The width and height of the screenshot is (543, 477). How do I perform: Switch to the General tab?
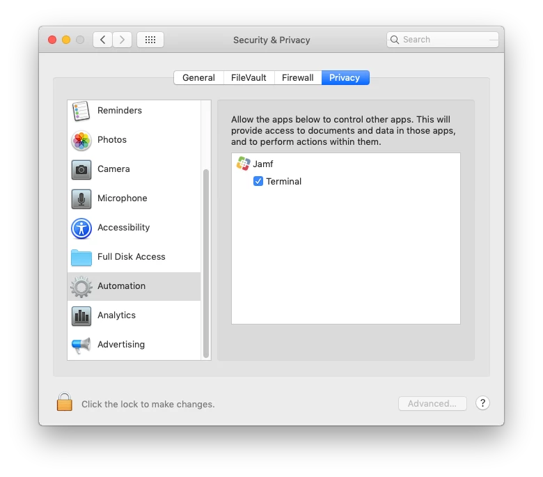pyautogui.click(x=199, y=77)
